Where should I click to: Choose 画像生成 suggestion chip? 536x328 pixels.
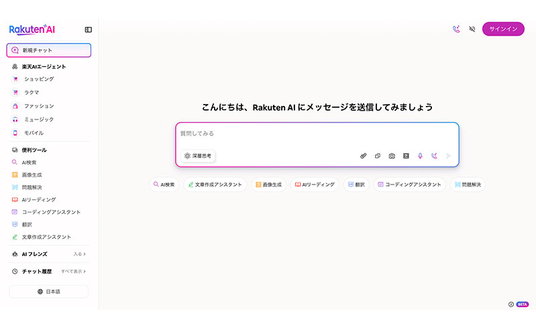coord(269,184)
